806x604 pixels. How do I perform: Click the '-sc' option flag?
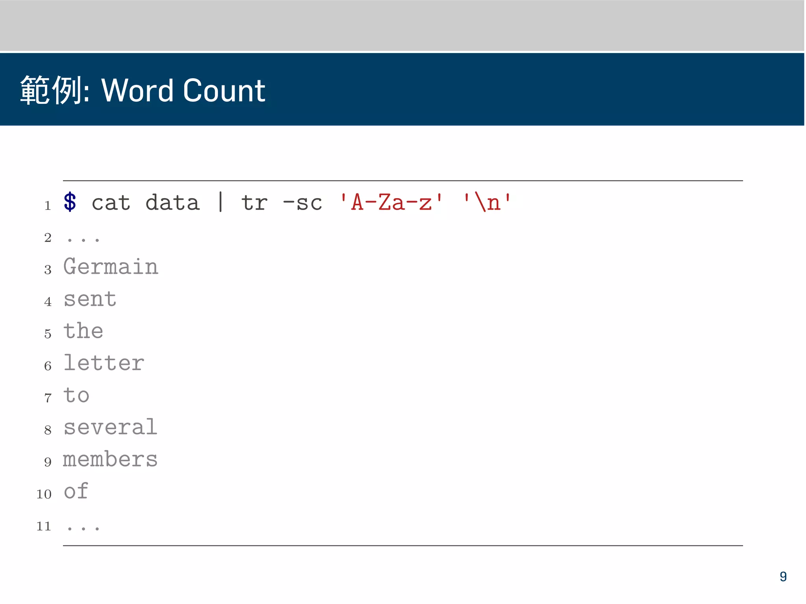click(x=303, y=203)
